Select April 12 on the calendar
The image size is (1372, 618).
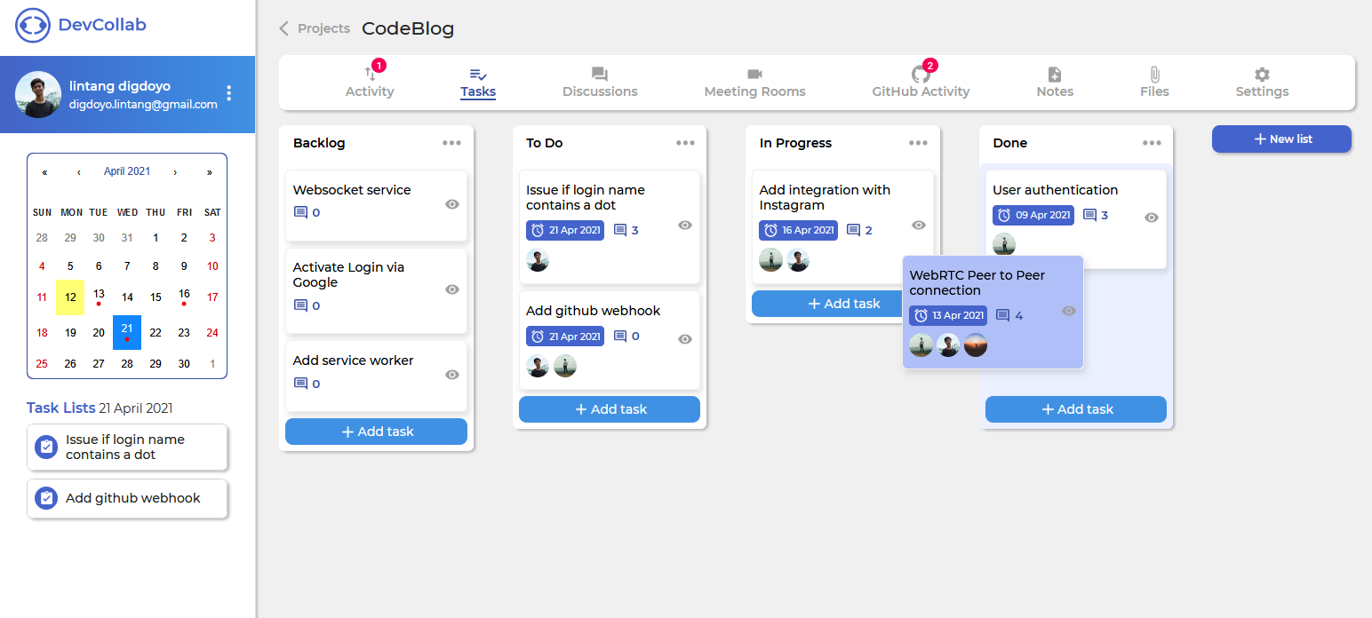(x=70, y=297)
